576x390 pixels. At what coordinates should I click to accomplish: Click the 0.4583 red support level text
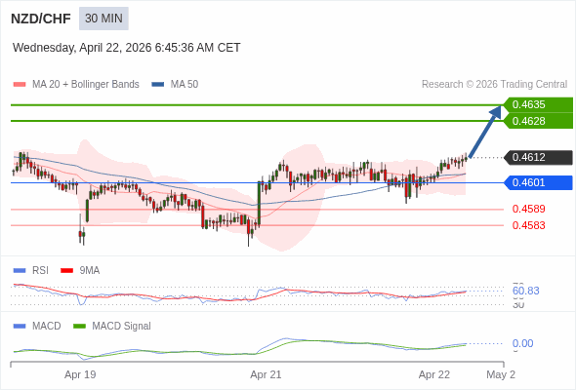point(528,225)
